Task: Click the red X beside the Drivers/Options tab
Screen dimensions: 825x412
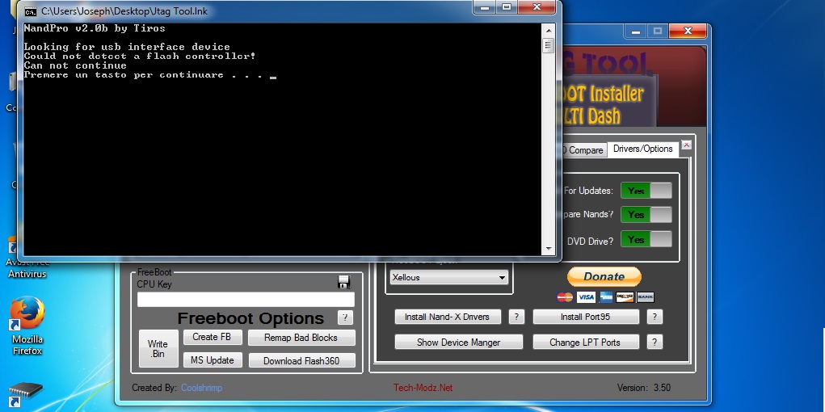Action: [686, 145]
